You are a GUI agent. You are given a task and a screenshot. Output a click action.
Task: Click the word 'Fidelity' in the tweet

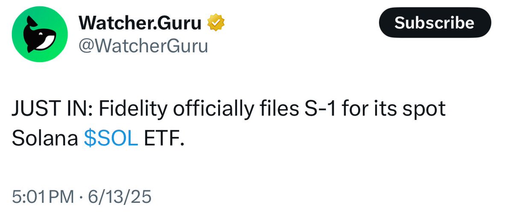click(133, 109)
